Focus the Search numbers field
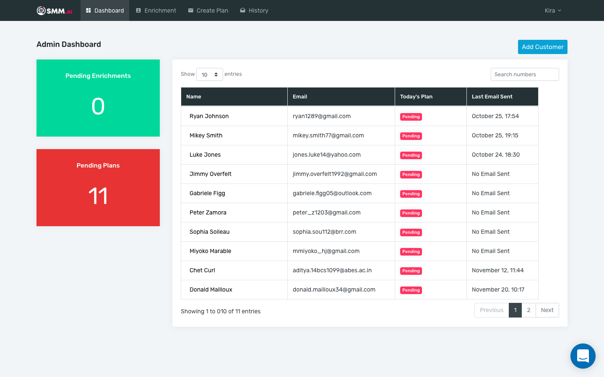Viewport: 604px width, 377px height. (x=525, y=74)
